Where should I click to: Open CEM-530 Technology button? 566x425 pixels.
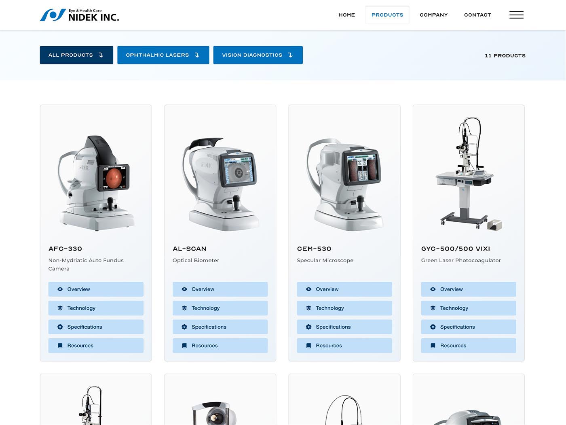click(344, 308)
